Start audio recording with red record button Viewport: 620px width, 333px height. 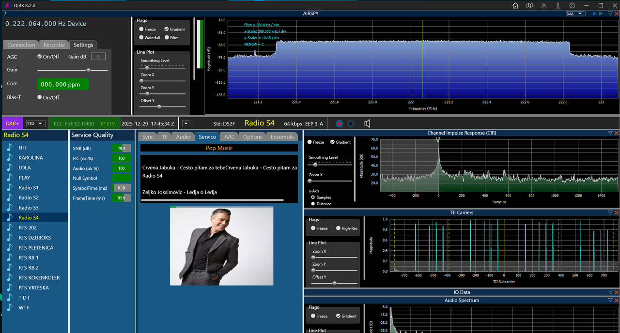339,123
